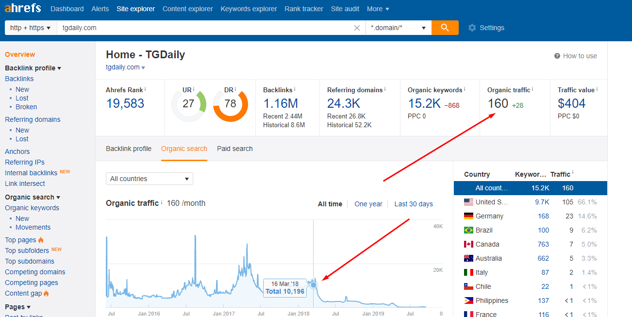Click the 16 Mar '18 chart data point
The height and width of the screenshot is (317, 632).
314,285
